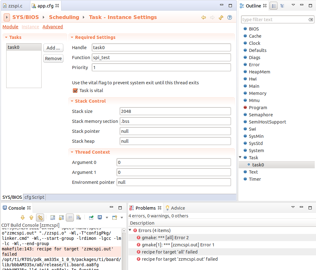Click the red Program module icon in Outline
The height and width of the screenshot is (270, 316).
[x=245, y=107]
